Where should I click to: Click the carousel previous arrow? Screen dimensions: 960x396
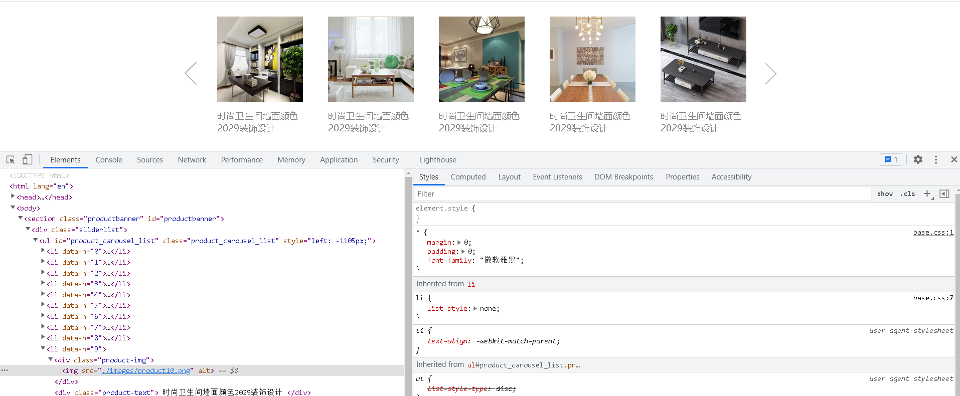[x=191, y=73]
